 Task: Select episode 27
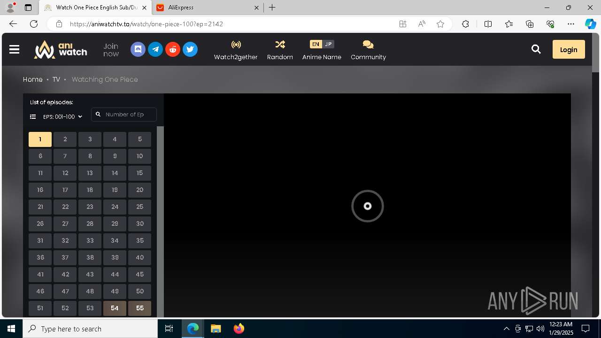(65, 223)
